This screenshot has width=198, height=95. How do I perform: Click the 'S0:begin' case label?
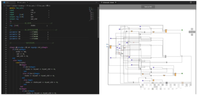tap(23, 65)
